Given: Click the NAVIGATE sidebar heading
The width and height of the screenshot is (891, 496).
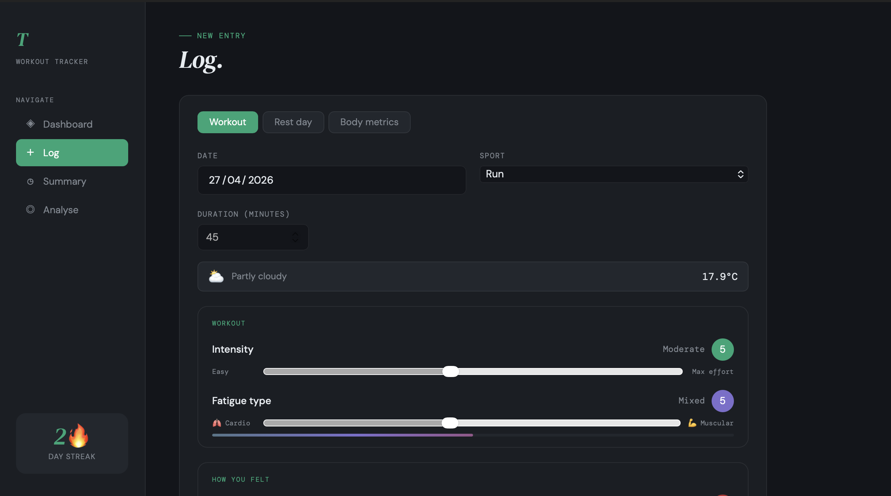Looking at the screenshot, I should tap(35, 100).
